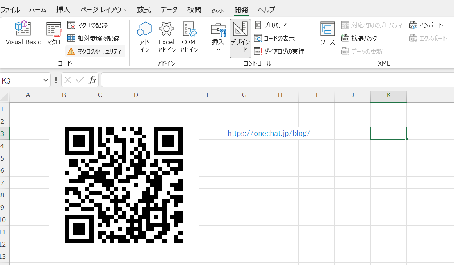Viewport: 454px width, 265px height.
Task: Open the データ tab
Action: click(x=169, y=9)
